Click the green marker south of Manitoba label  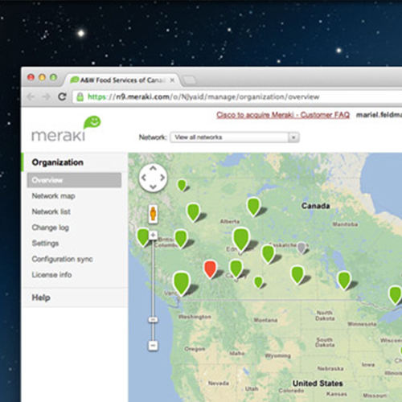pyautogui.click(x=344, y=281)
